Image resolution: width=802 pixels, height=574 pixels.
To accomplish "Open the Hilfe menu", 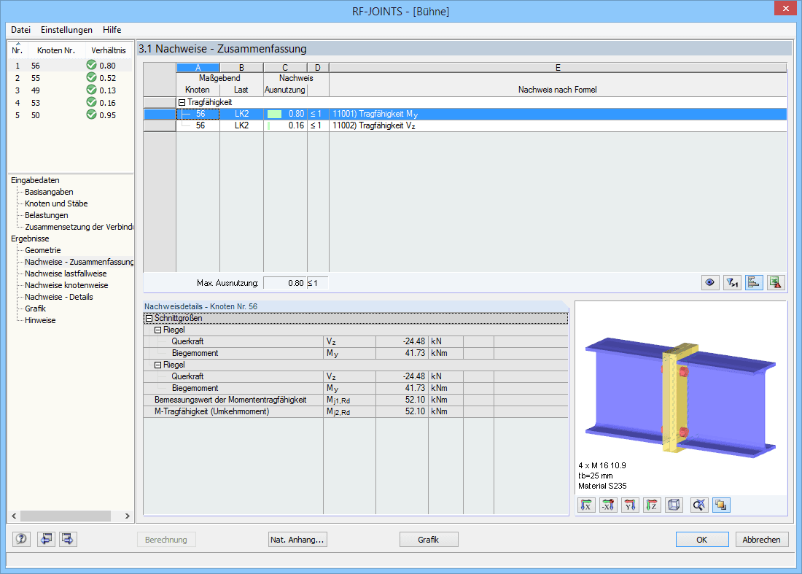I will click(112, 30).
